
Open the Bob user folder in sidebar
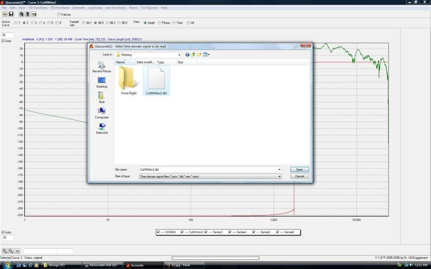(102, 98)
